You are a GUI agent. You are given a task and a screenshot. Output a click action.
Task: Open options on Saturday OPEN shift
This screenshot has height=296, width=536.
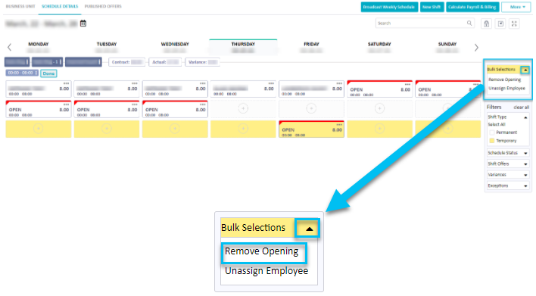coord(407,84)
